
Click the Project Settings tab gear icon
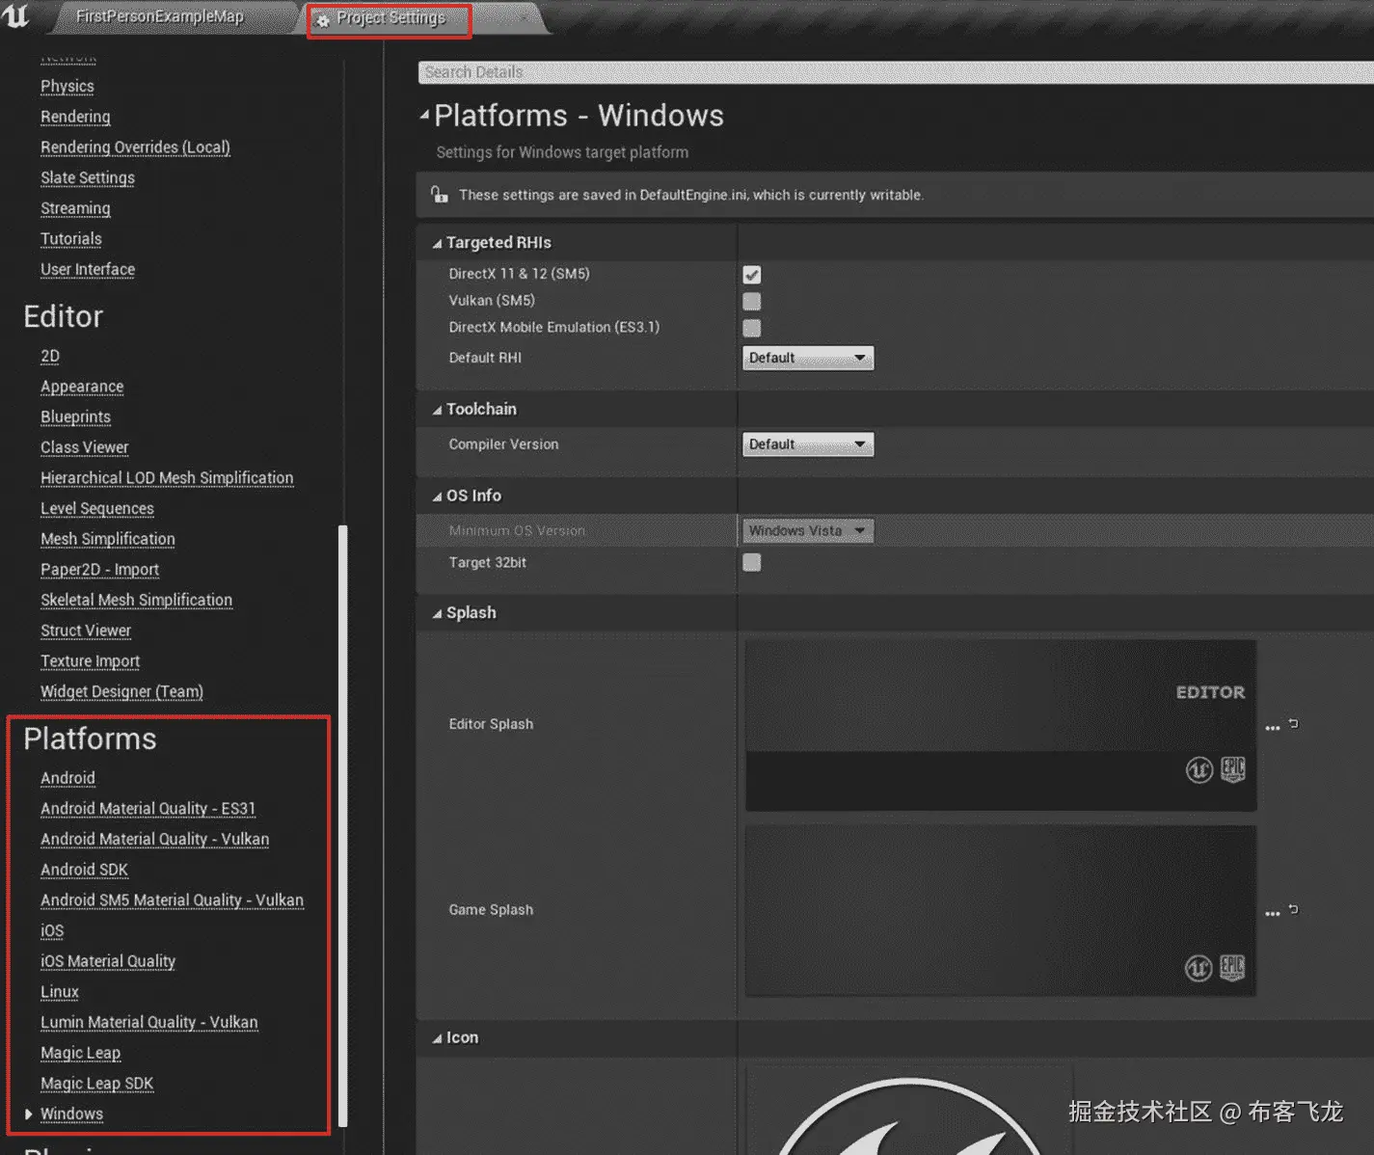[x=323, y=20]
